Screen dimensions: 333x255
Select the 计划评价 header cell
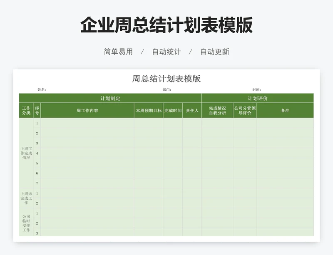(x=258, y=98)
